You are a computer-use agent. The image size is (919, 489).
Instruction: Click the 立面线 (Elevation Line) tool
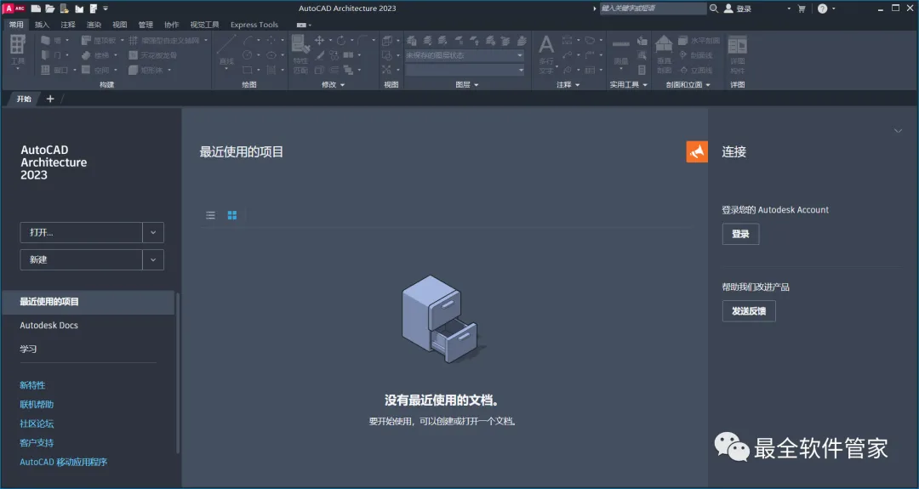tap(696, 70)
